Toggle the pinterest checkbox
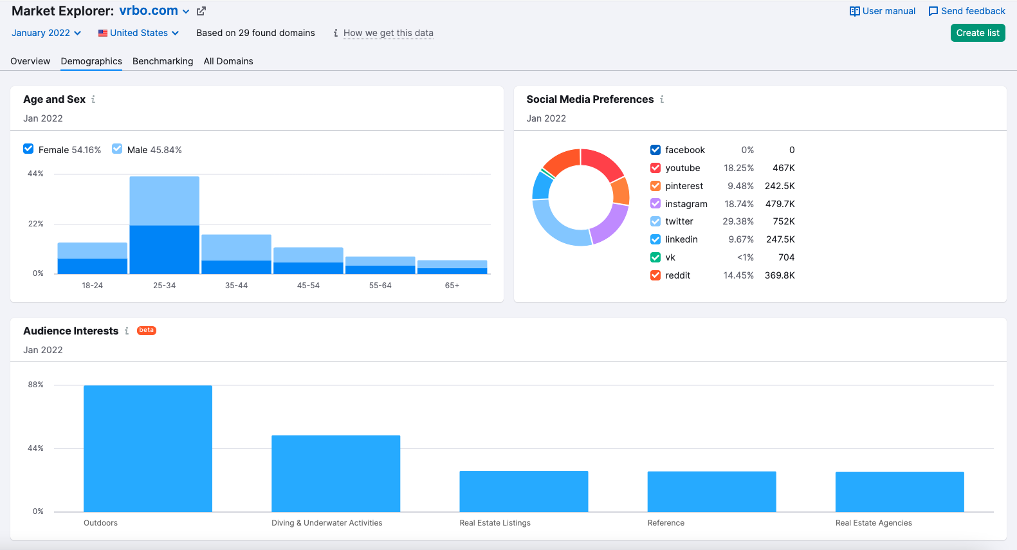This screenshot has width=1017, height=550. 655,186
